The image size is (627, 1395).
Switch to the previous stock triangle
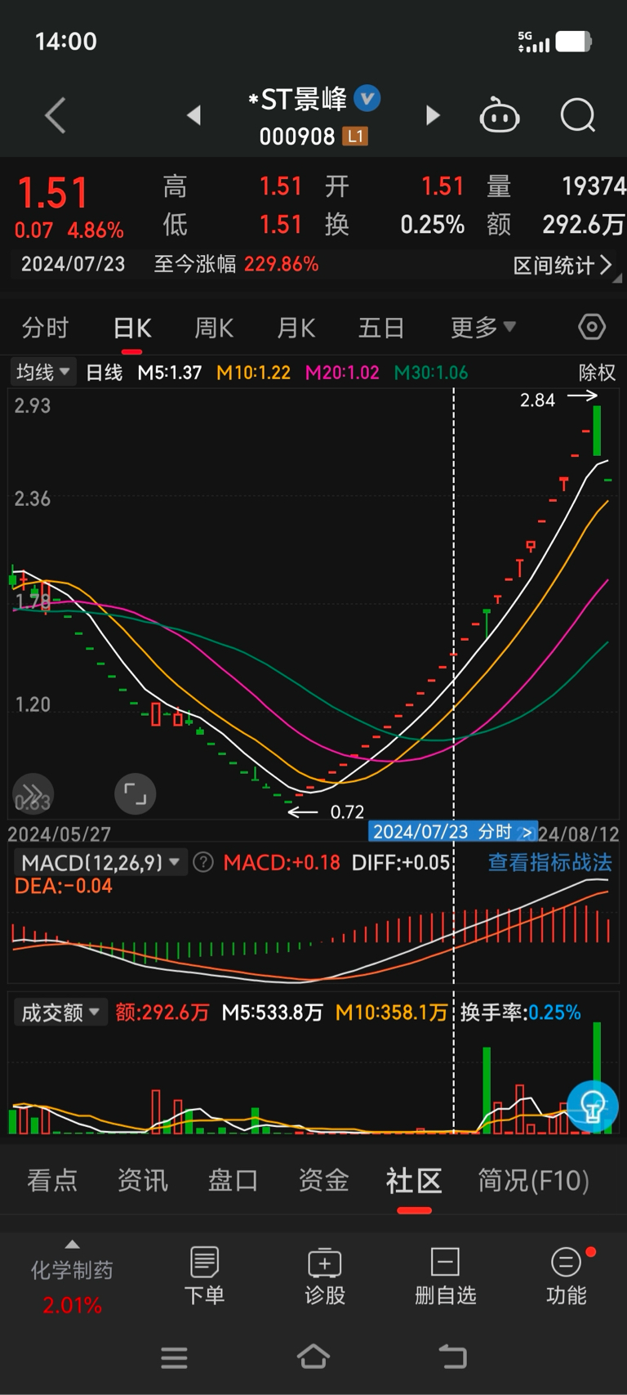tap(193, 115)
